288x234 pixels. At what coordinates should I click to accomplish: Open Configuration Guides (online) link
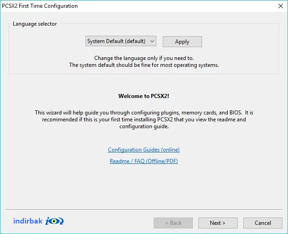[x=144, y=150]
